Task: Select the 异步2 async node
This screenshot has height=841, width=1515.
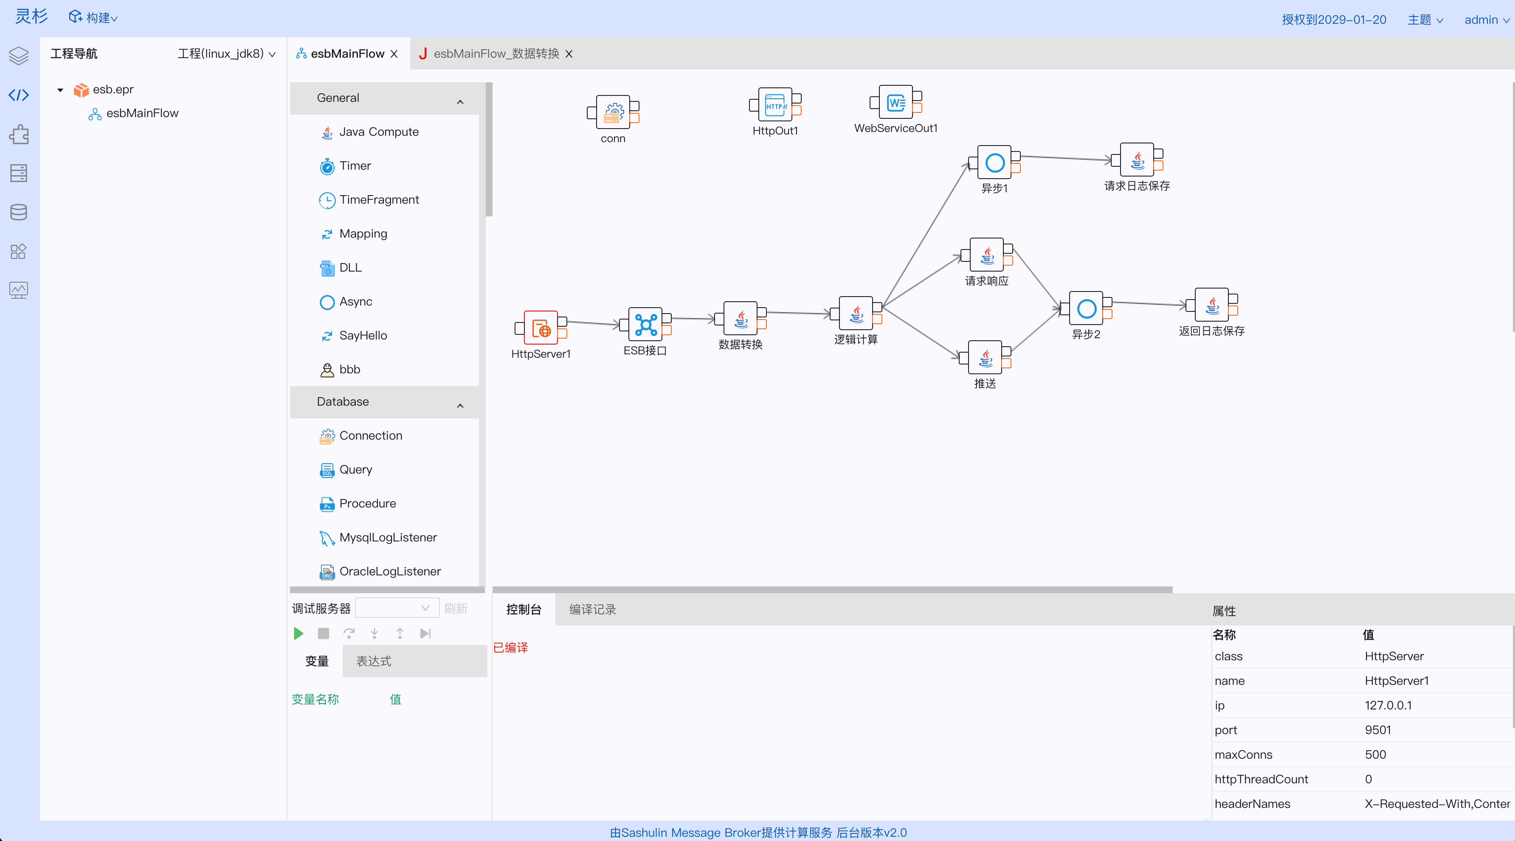Action: (x=1086, y=308)
